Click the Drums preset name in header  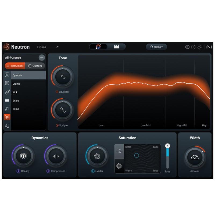click(x=42, y=47)
